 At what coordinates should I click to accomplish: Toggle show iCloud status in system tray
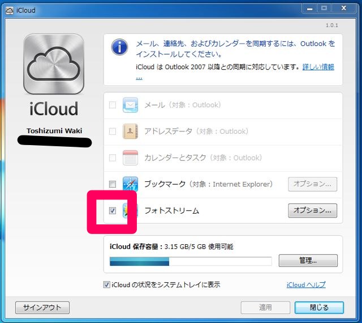point(106,284)
